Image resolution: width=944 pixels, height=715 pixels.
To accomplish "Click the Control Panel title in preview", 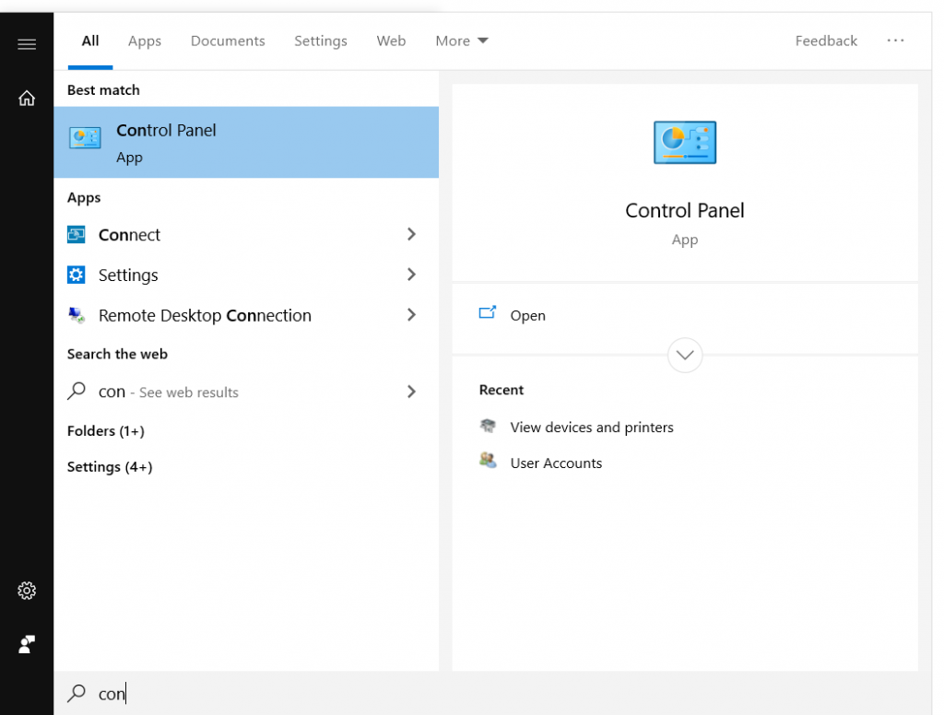I will point(685,211).
